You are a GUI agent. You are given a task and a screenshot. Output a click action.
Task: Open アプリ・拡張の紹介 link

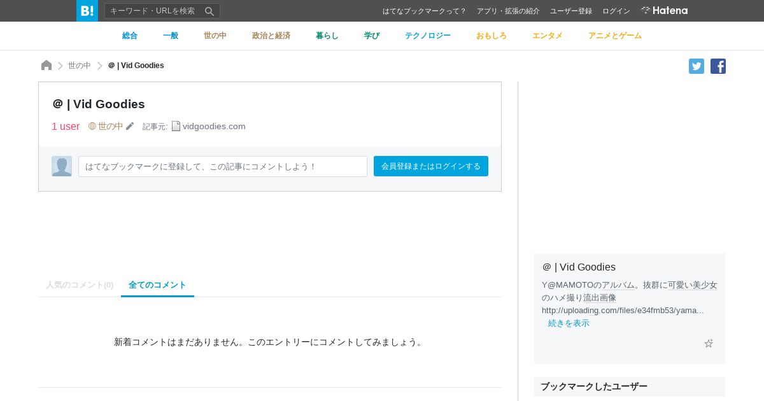(x=508, y=11)
